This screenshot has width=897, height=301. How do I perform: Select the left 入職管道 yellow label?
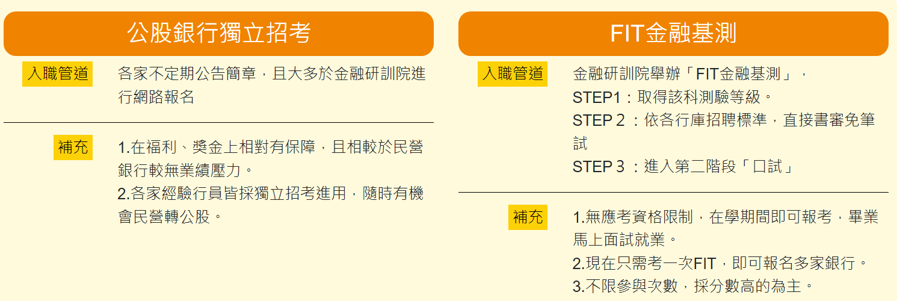57,74
